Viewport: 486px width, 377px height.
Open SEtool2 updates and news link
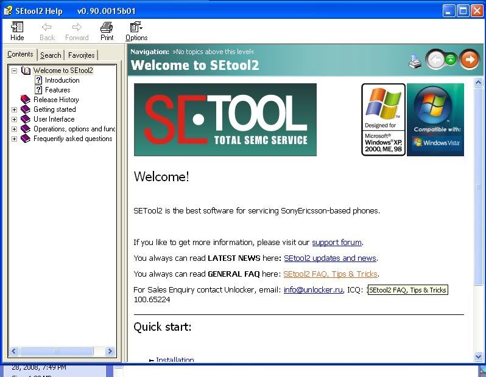[330, 258]
